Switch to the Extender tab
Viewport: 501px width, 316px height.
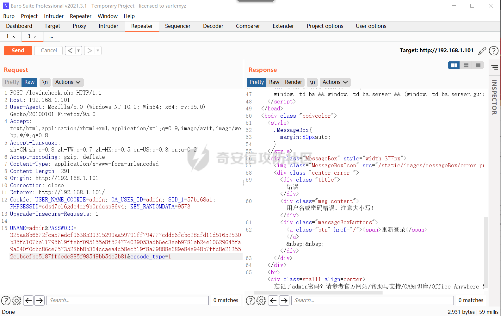pyautogui.click(x=283, y=26)
